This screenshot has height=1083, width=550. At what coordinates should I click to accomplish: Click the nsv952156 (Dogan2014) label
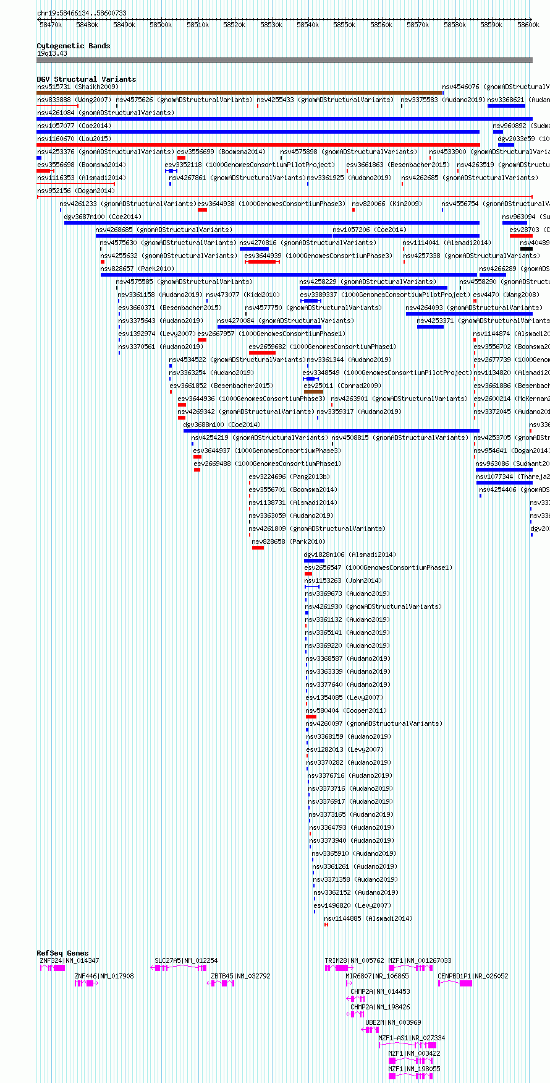(76, 191)
